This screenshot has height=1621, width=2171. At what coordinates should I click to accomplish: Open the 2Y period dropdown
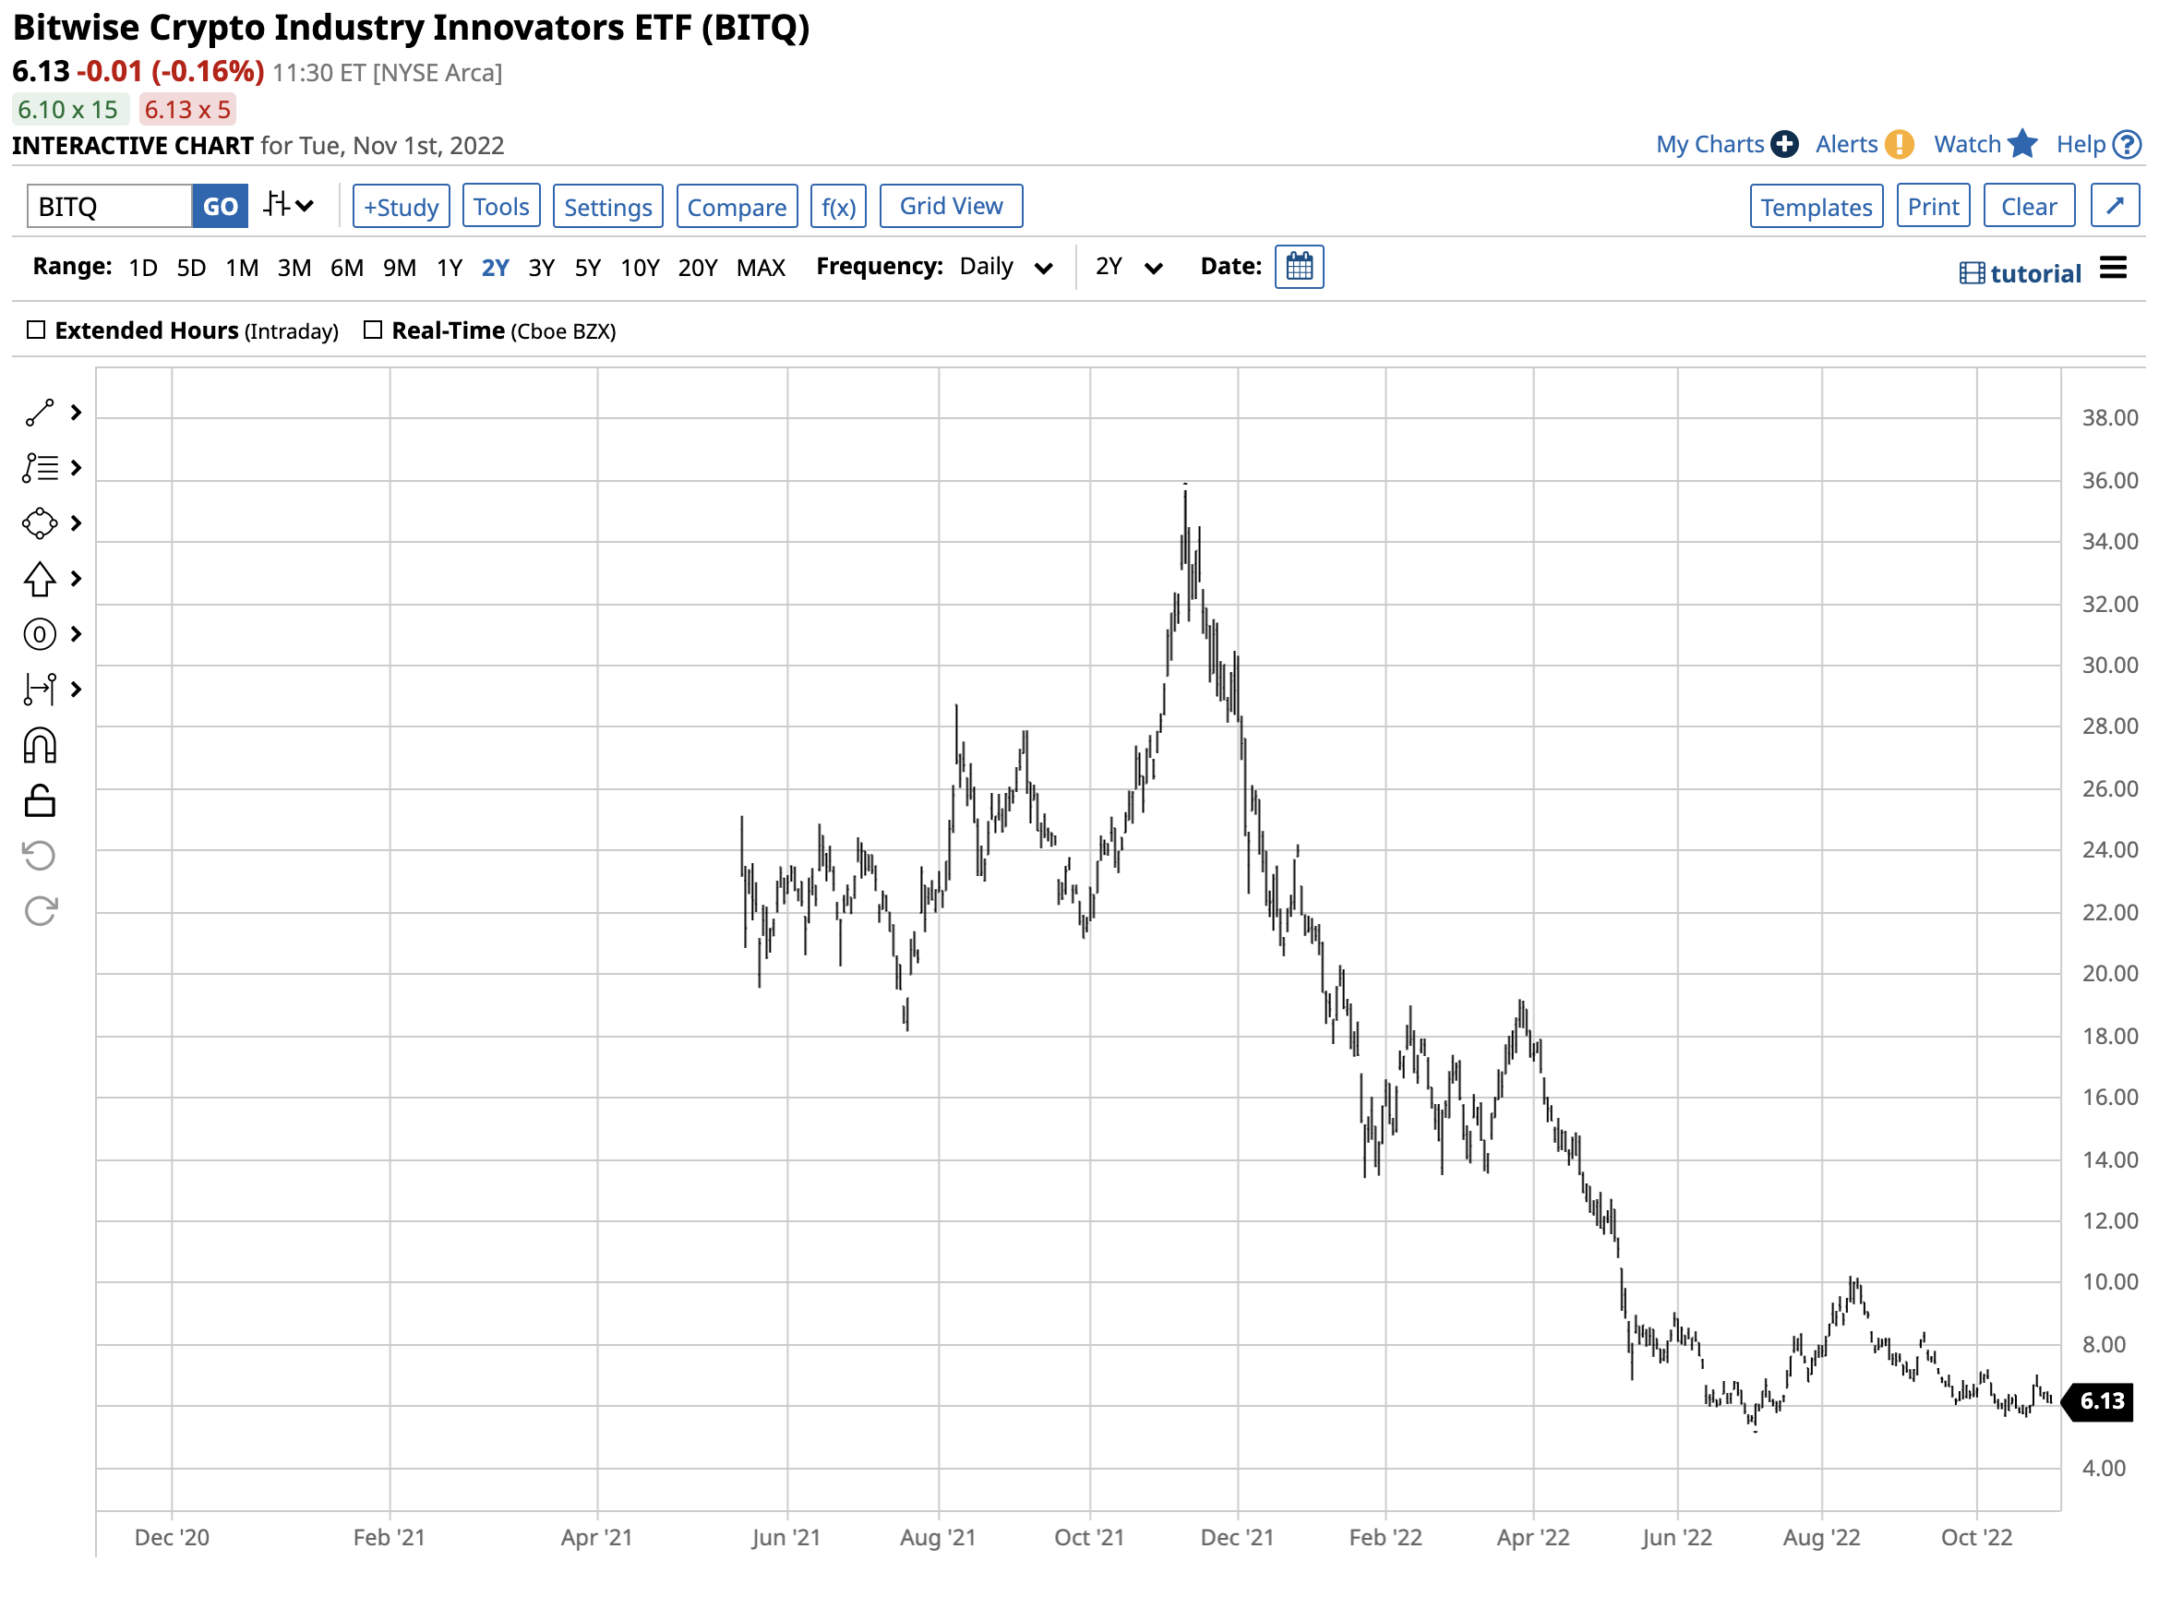pyautogui.click(x=1127, y=267)
